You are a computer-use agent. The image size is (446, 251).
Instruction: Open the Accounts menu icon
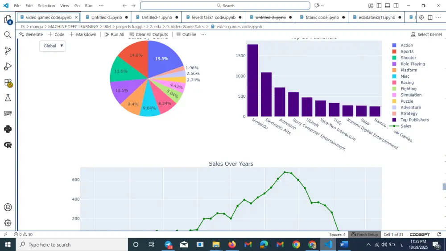8,207
